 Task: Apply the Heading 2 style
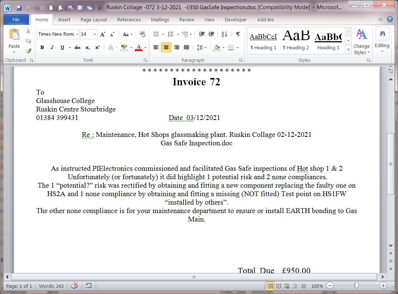coord(296,40)
